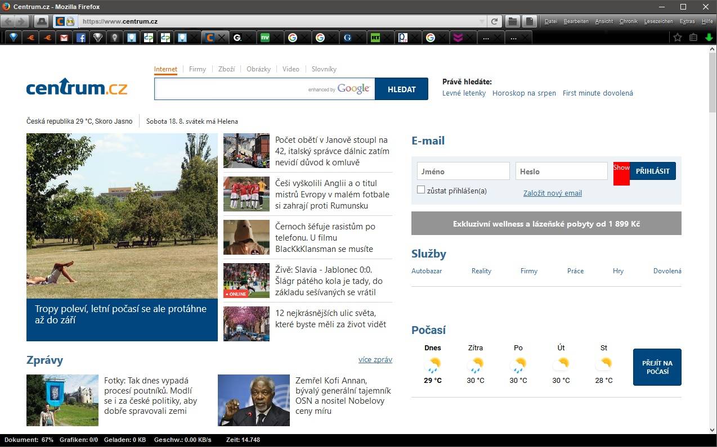Open the Ansicht menu
This screenshot has height=447, width=717.
click(x=604, y=21)
